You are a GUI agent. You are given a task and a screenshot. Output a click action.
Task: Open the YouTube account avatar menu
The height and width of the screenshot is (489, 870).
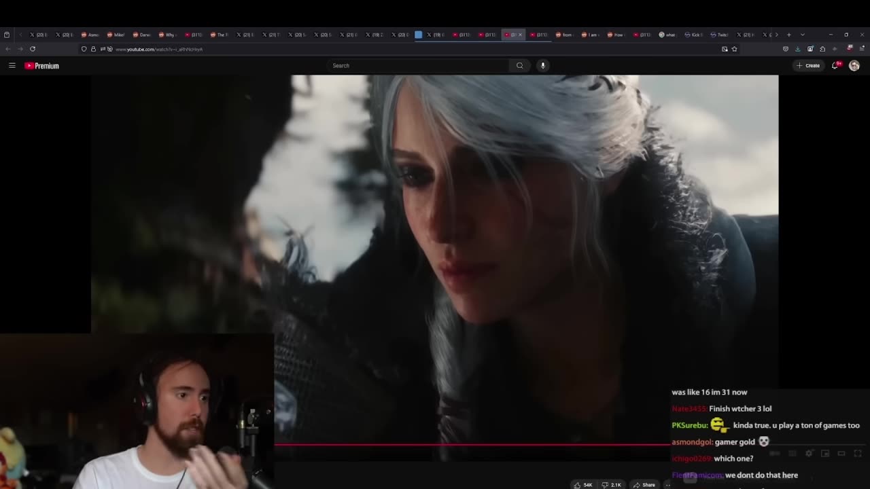click(854, 65)
